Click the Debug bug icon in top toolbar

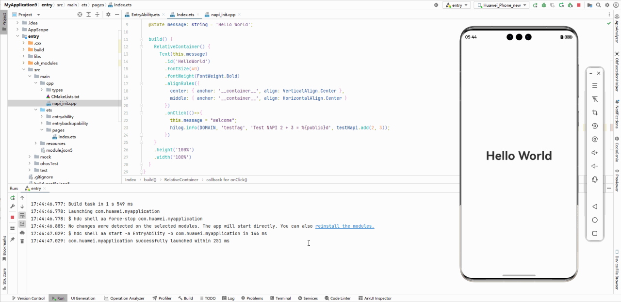[x=543, y=5]
